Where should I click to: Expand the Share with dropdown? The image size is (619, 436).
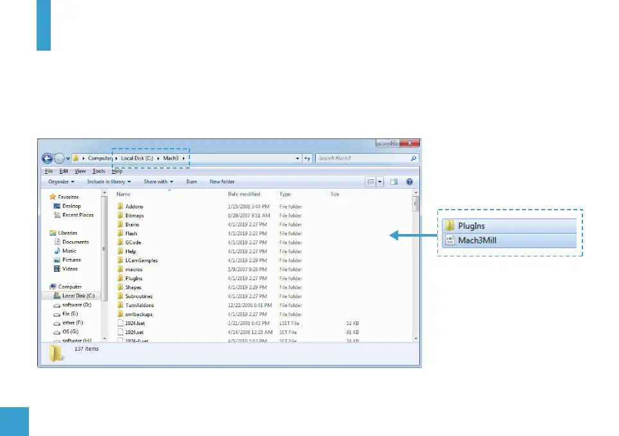click(x=158, y=181)
